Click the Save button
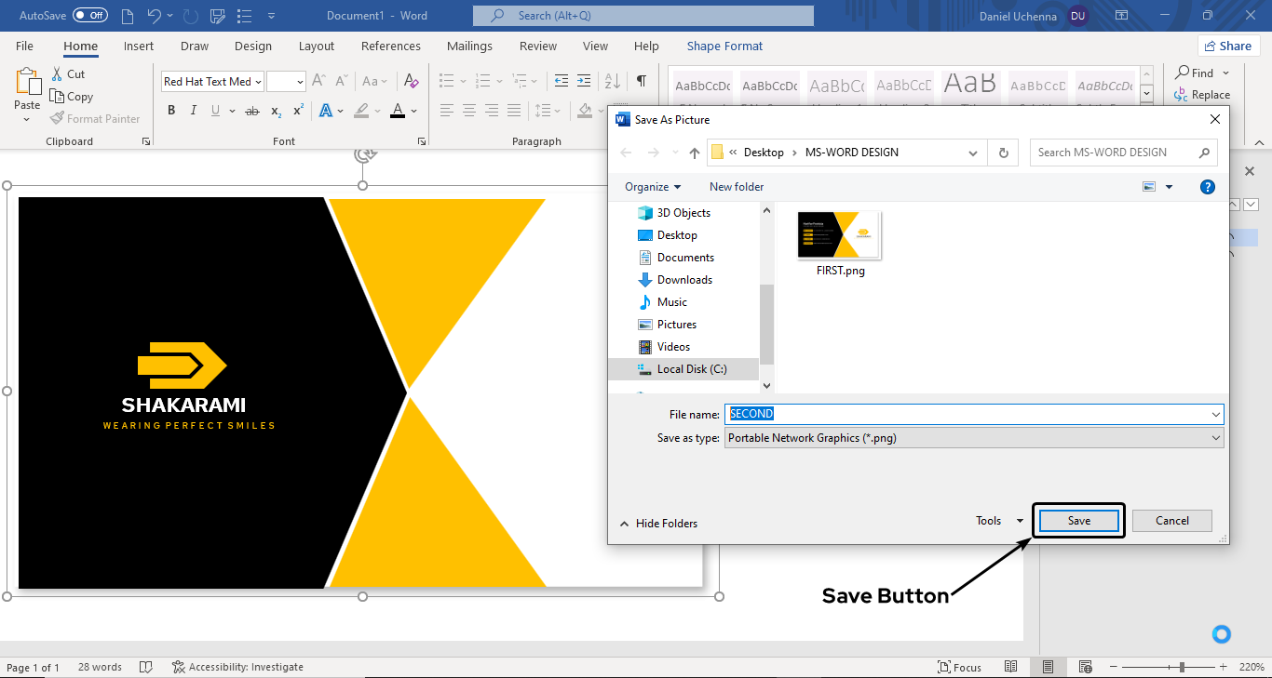The image size is (1272, 678). tap(1078, 521)
